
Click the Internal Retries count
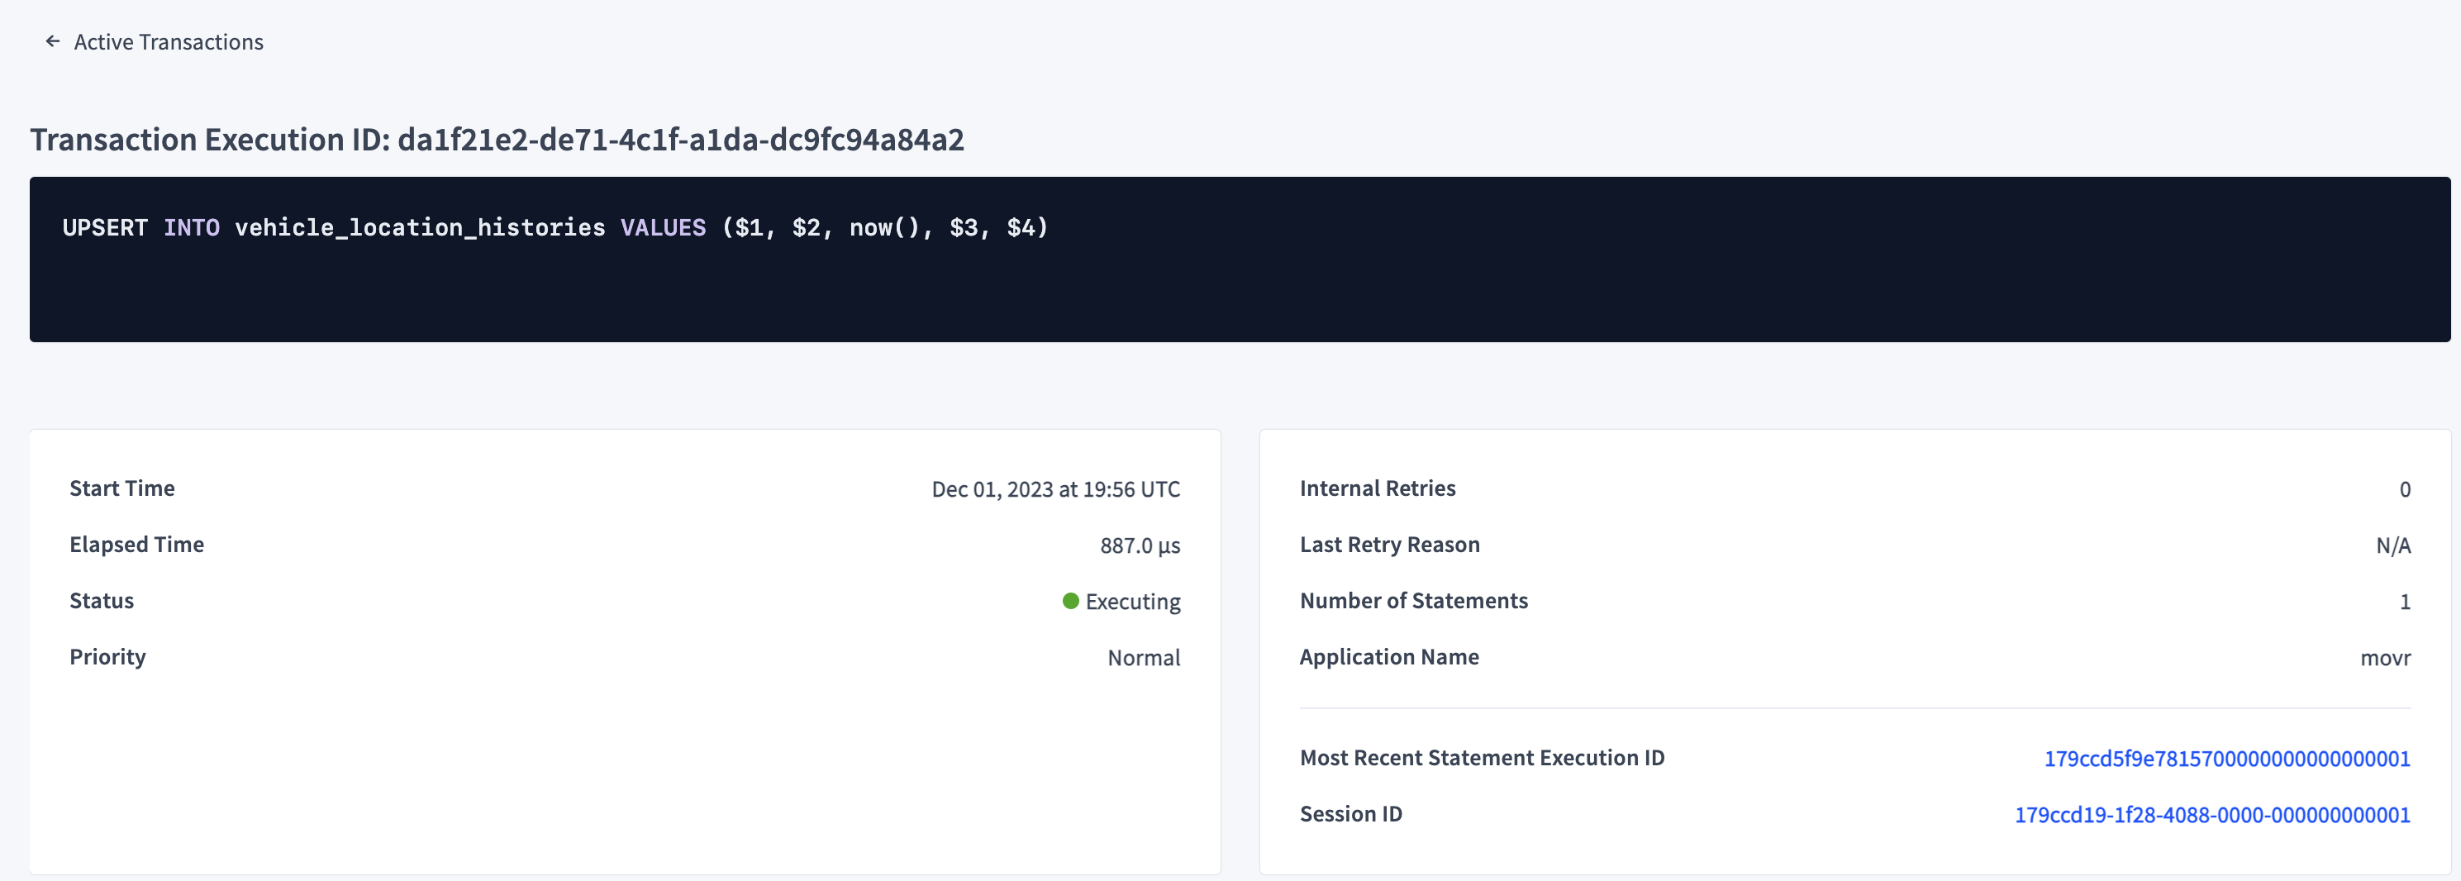click(x=2407, y=488)
